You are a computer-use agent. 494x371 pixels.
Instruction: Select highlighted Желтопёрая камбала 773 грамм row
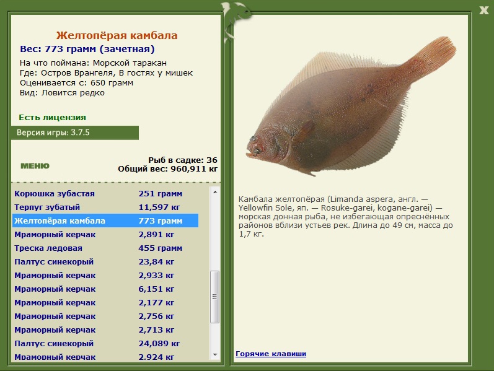[x=105, y=220]
